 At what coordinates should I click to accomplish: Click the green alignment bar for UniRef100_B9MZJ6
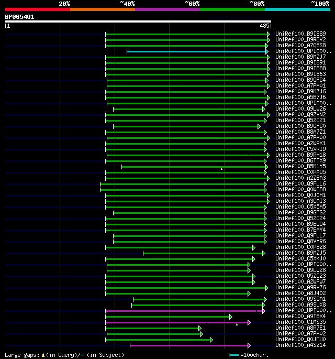[185, 92]
